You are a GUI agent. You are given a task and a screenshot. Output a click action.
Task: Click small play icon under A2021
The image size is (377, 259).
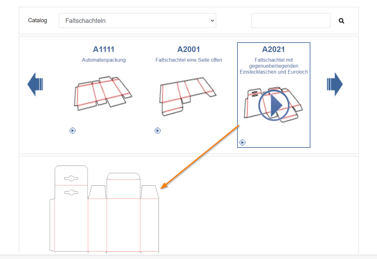click(242, 142)
